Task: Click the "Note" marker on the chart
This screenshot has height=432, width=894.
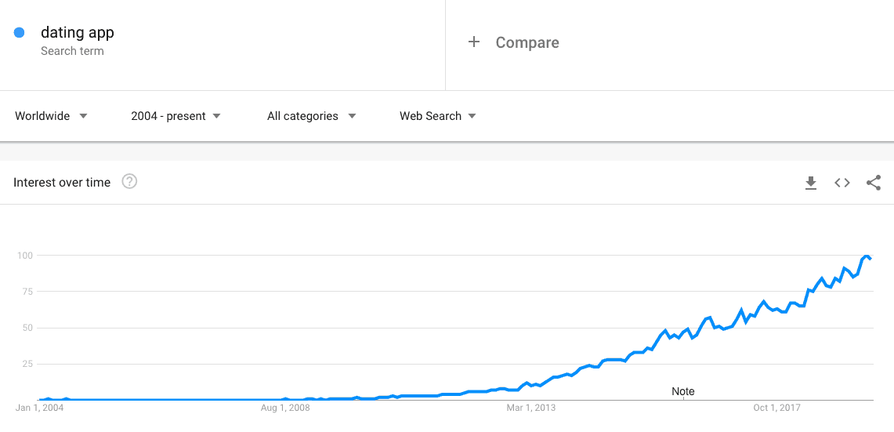Action: (683, 391)
